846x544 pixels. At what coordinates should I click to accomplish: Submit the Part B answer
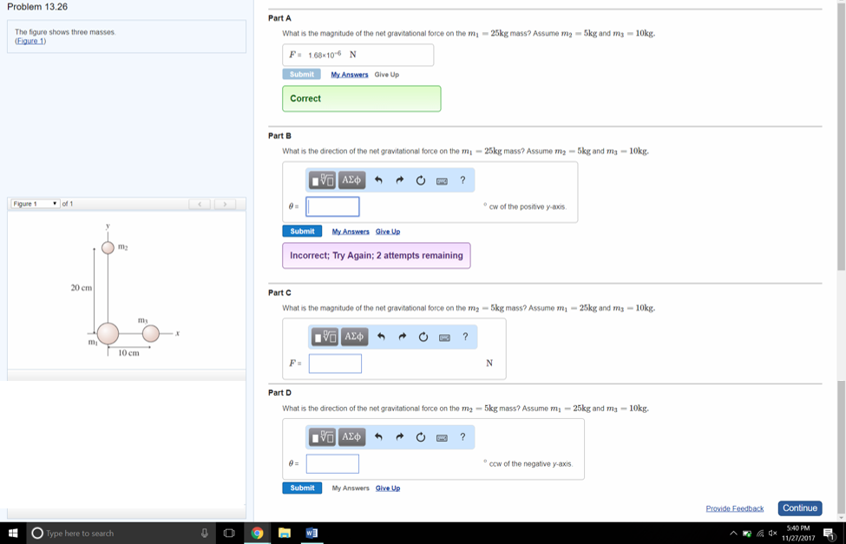click(x=301, y=231)
